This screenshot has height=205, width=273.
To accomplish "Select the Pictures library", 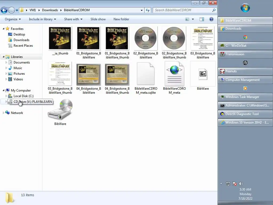I will tap(19, 74).
